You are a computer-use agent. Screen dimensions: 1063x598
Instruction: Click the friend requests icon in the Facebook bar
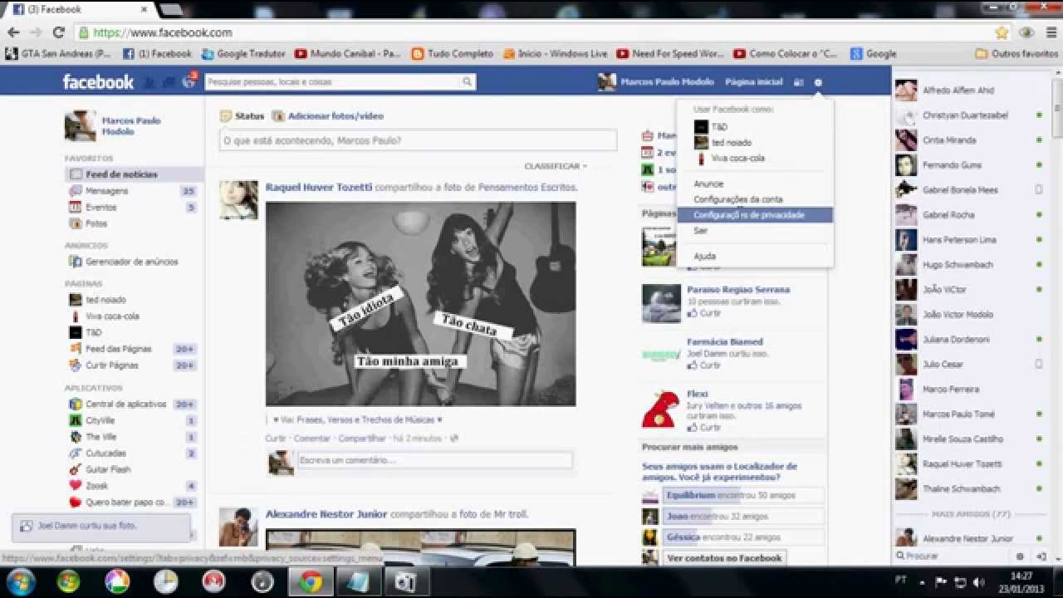click(x=149, y=82)
